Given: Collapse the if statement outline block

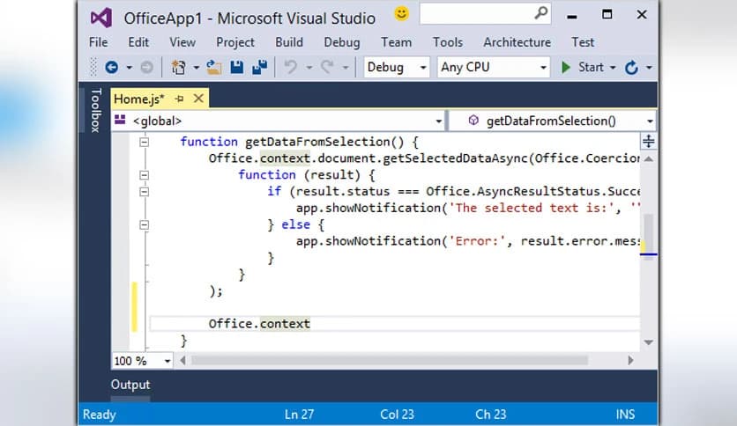Looking at the screenshot, I should (x=145, y=191).
